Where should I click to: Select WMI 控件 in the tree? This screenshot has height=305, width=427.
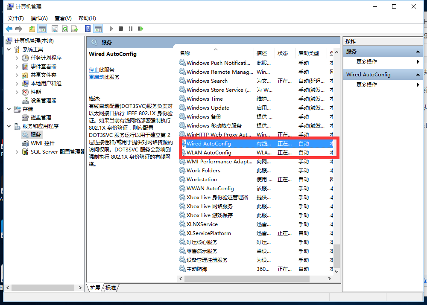click(42, 143)
